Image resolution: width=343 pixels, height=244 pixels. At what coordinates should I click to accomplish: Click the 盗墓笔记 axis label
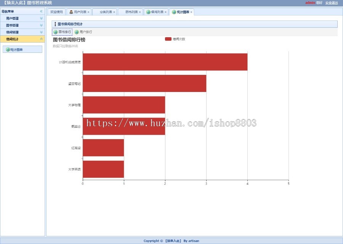74,84
